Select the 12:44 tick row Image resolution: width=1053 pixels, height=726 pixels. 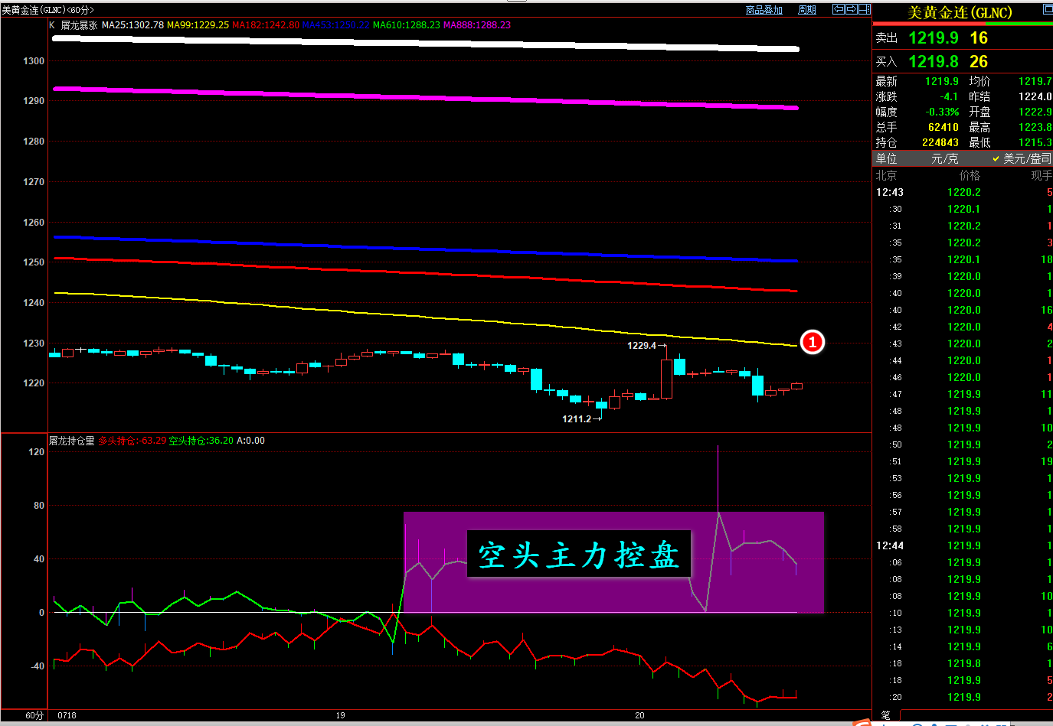point(963,545)
